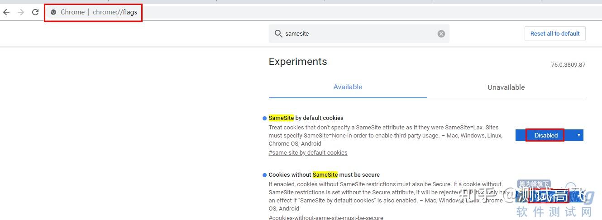This screenshot has width=602, height=220.
Task: Click the Chrome site info icon
Action: click(x=53, y=12)
